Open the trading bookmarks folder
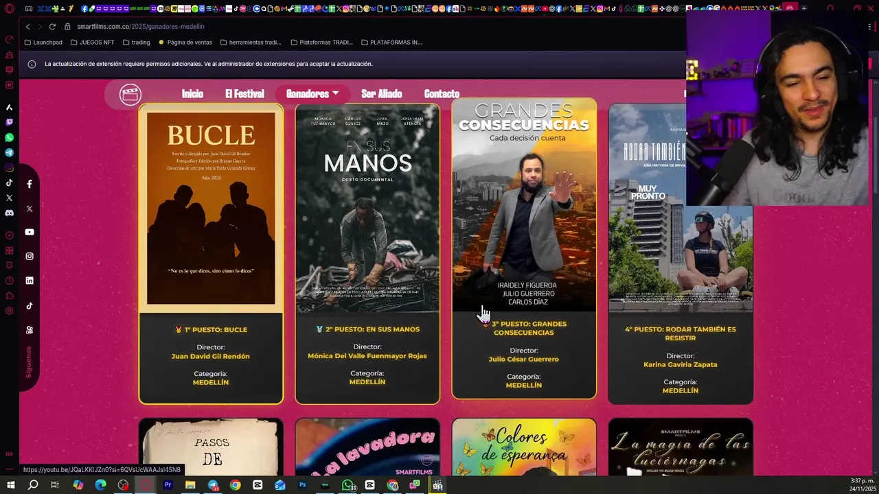The image size is (879, 494). click(x=136, y=42)
